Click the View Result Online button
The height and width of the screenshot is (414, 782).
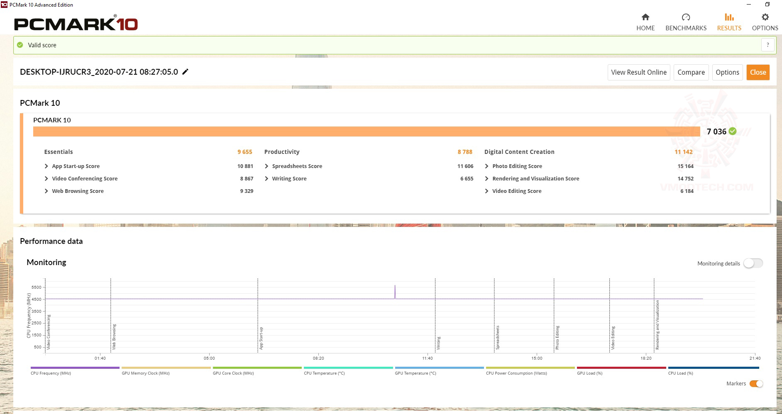639,72
